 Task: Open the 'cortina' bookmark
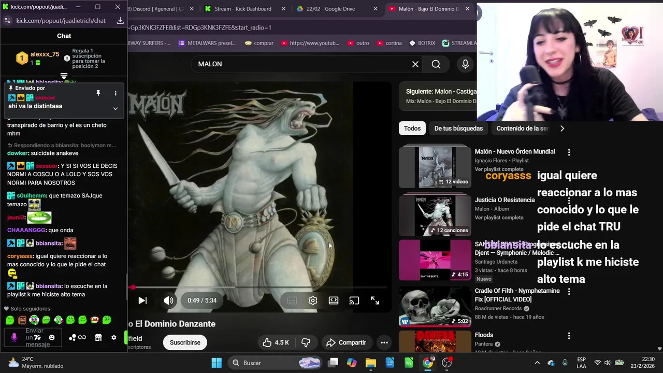[389, 43]
